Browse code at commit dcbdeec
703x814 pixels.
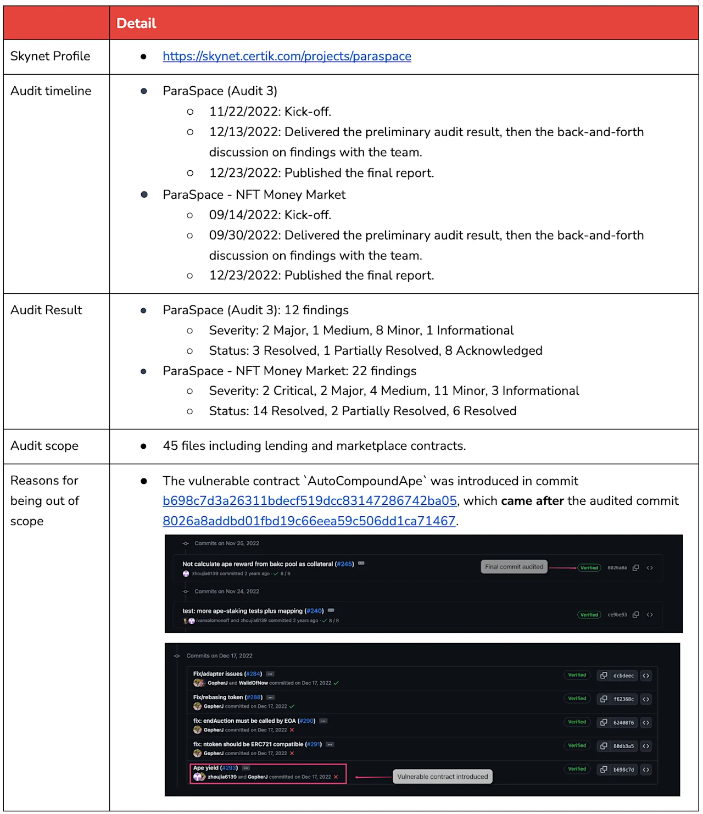click(646, 676)
